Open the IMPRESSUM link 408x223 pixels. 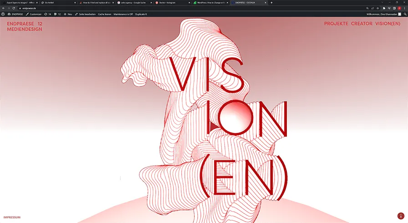pos(12,217)
